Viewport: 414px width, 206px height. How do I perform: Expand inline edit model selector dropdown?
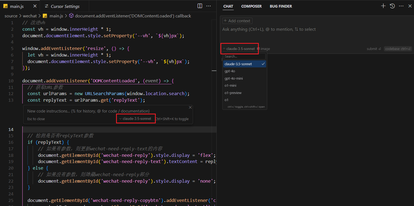coord(135,119)
